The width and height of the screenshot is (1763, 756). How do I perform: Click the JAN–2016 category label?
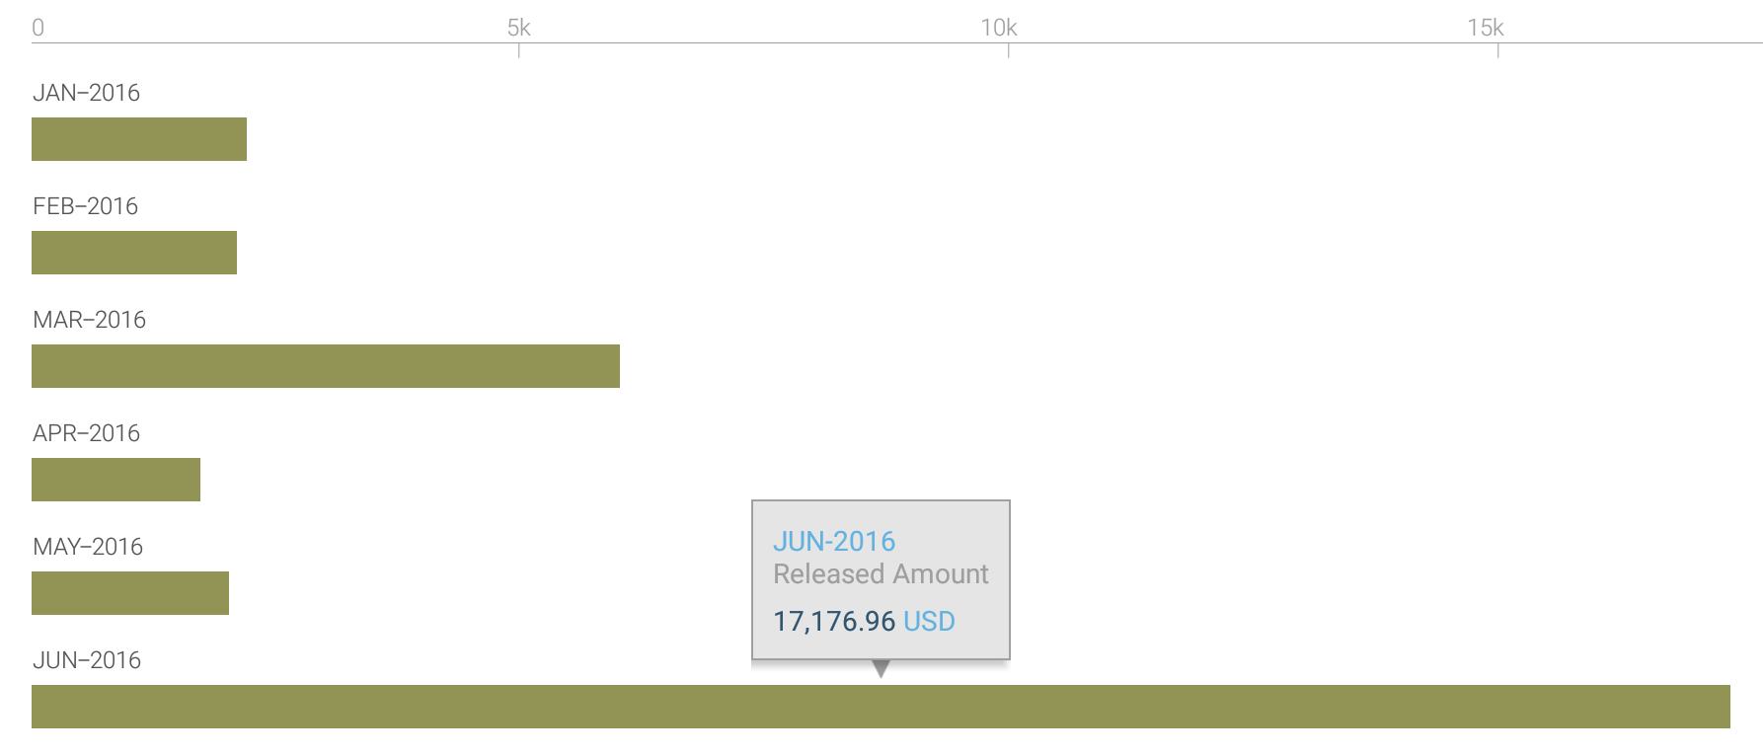pyautogui.click(x=87, y=93)
